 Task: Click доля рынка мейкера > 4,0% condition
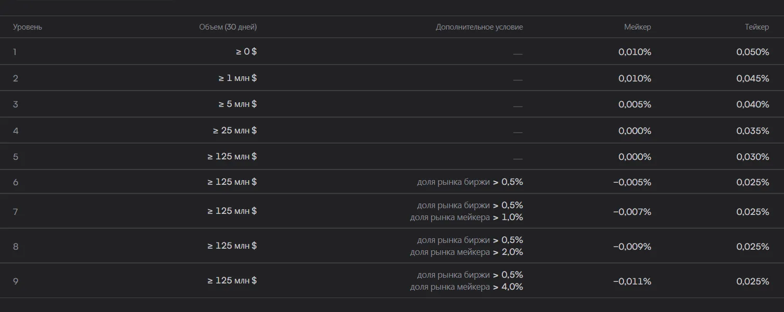(467, 287)
